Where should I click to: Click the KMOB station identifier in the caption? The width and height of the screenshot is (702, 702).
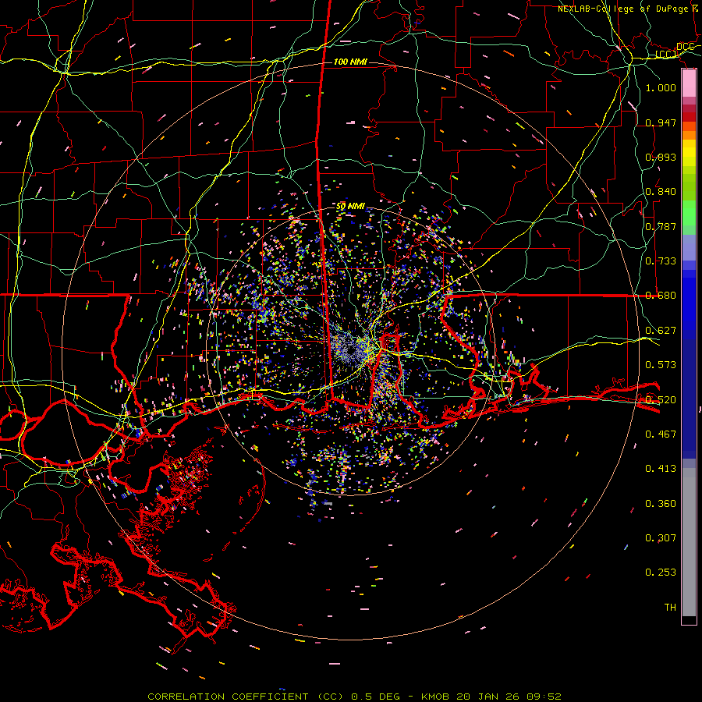click(437, 697)
